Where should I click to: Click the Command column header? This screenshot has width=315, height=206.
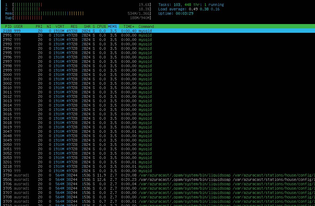[x=146, y=27]
